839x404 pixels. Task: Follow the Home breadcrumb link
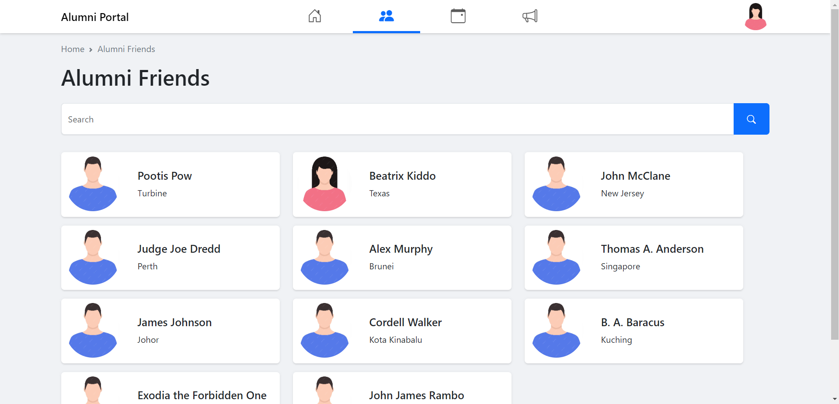73,49
